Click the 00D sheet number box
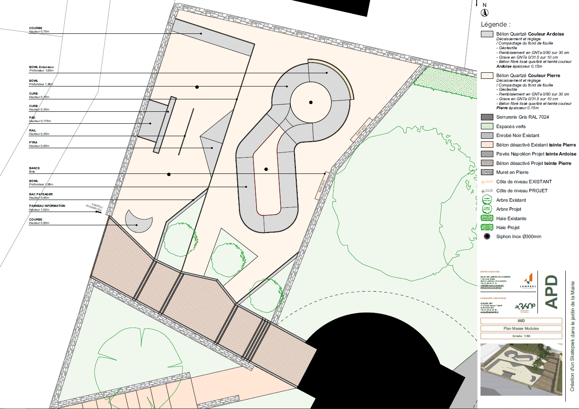This screenshot has height=409, width=579. pos(521,321)
